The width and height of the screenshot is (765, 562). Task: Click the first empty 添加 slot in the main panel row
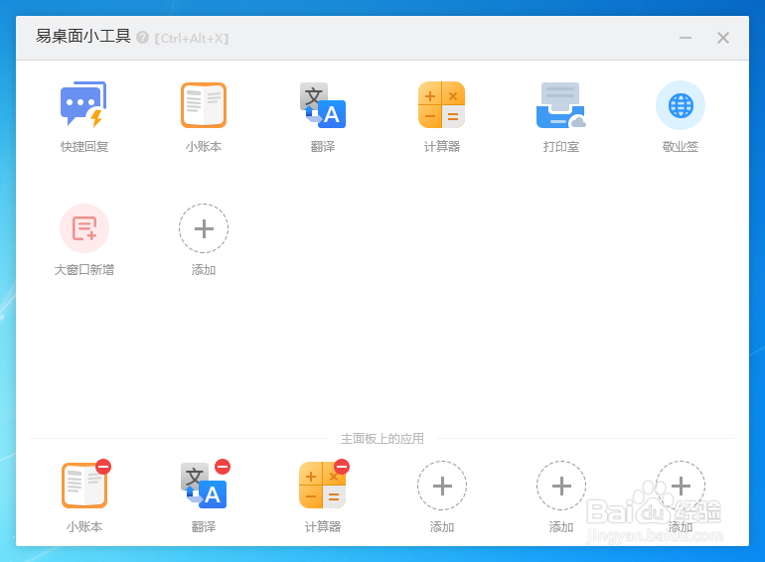click(442, 486)
